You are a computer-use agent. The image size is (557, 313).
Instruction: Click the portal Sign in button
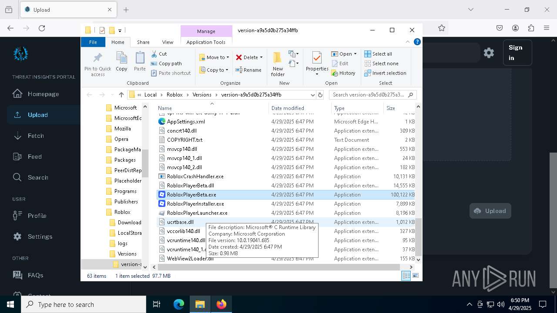pyautogui.click(x=517, y=53)
